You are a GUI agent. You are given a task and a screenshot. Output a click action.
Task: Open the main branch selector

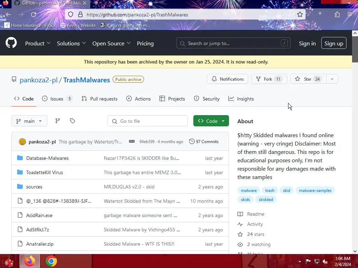(x=29, y=121)
